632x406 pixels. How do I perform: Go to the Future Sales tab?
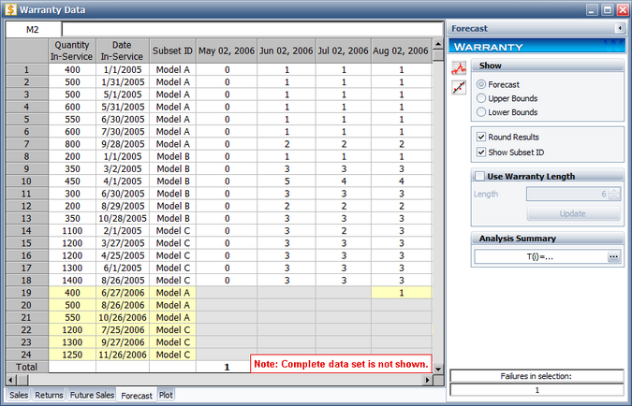click(94, 396)
